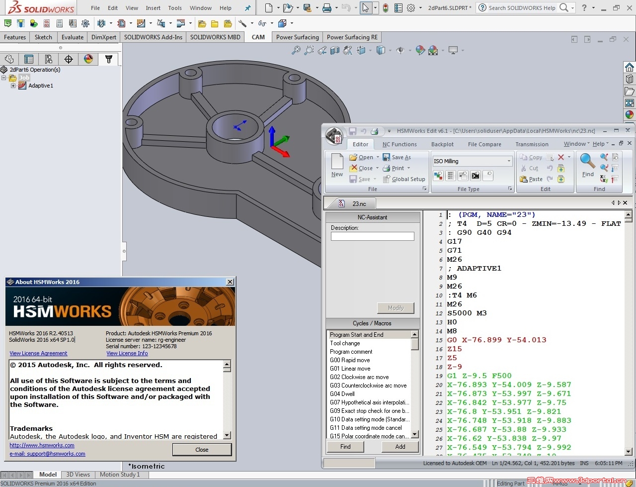Image resolution: width=636 pixels, height=487 pixels.
Task: Open SolidWorks Resources home icon in task pane
Action: (630, 67)
